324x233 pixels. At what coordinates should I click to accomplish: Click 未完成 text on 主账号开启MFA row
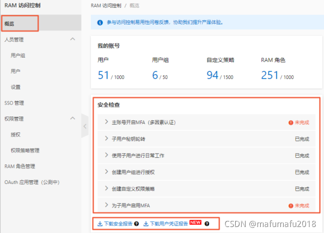[x=302, y=122]
